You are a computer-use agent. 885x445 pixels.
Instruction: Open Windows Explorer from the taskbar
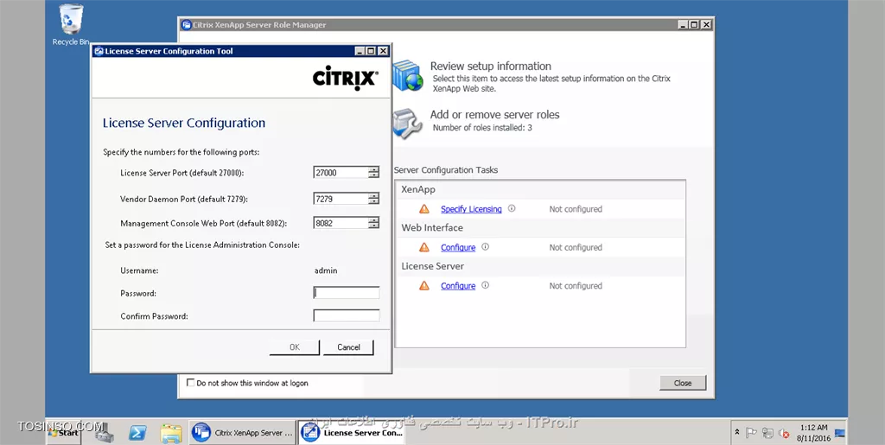(x=171, y=433)
